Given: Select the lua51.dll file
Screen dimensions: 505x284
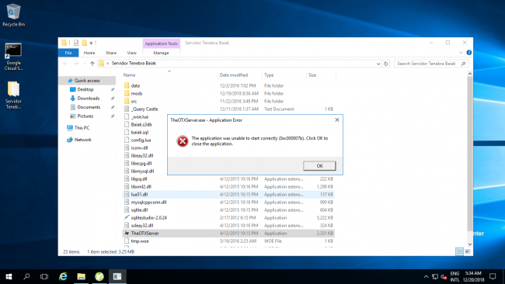Looking at the screenshot, I should (139, 194).
